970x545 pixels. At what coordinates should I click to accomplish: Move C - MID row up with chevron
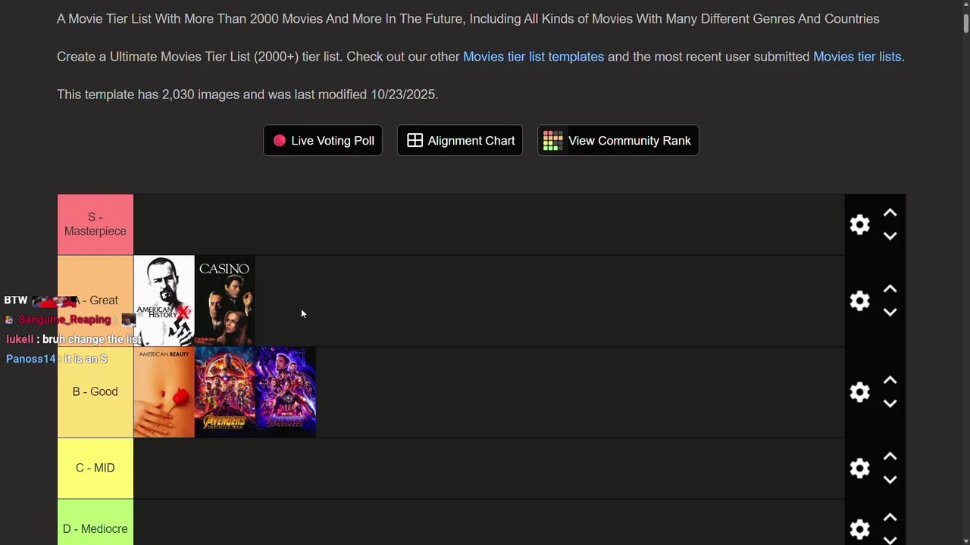click(890, 456)
